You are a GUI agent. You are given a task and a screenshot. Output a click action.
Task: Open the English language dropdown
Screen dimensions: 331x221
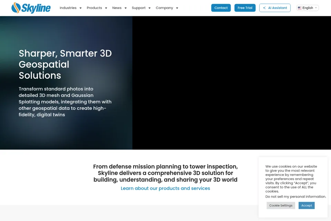pos(308,8)
